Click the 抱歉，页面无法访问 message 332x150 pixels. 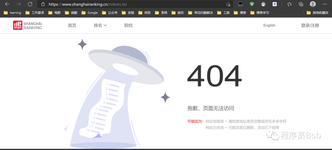click(211, 108)
